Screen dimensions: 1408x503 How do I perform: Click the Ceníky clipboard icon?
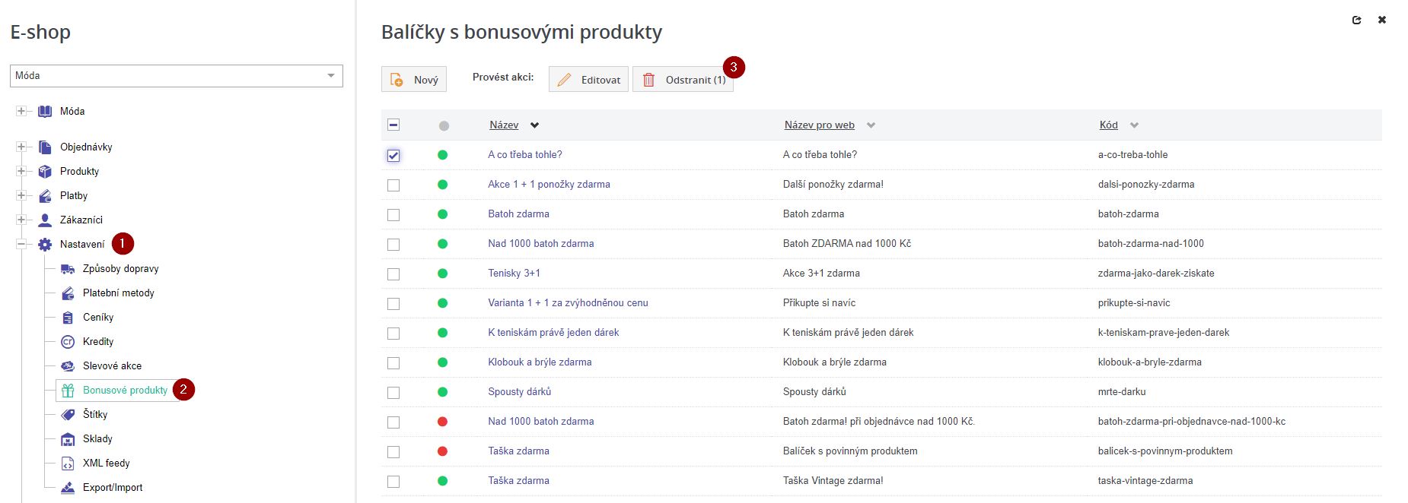[68, 318]
